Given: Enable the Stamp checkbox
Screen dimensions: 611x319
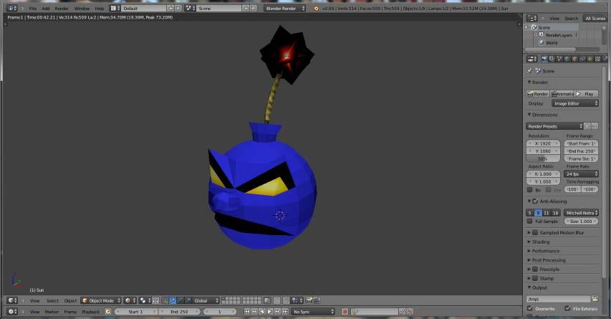Looking at the screenshot, I should pyautogui.click(x=535, y=278).
